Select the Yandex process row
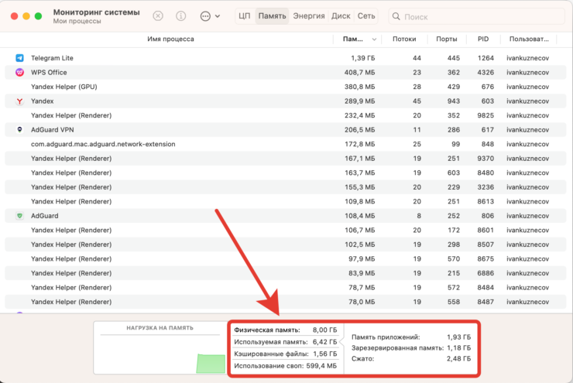573x383 pixels. point(286,101)
